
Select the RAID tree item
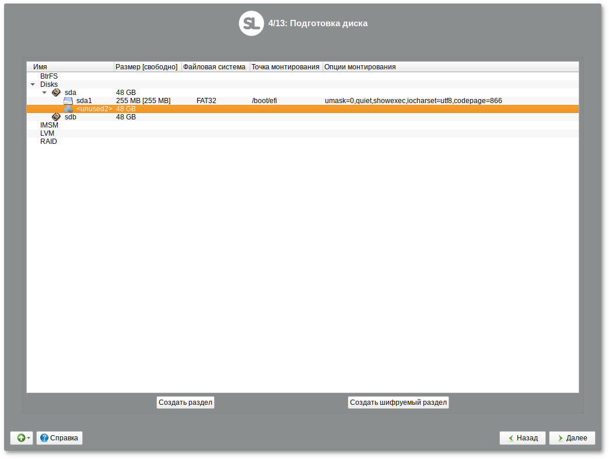[48, 142]
